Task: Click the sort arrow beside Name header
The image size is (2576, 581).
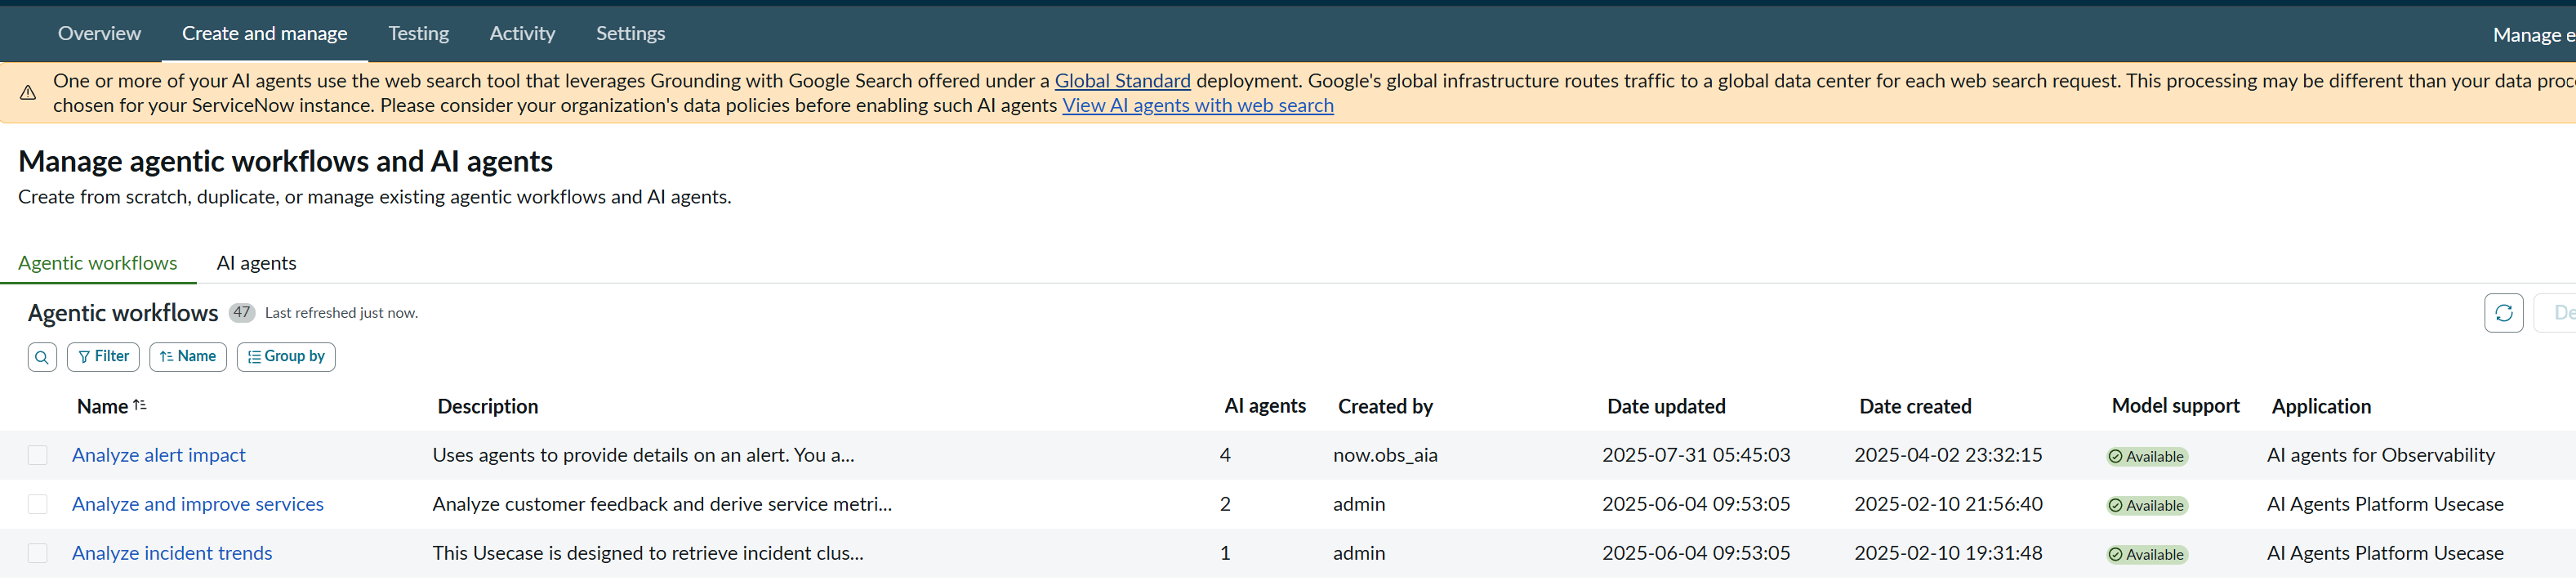Action: pos(140,405)
